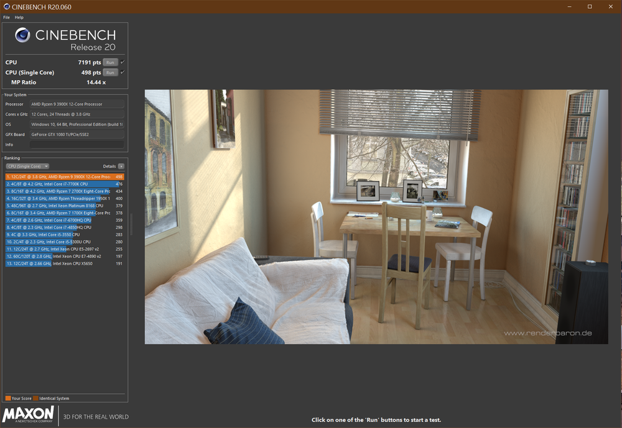Image resolution: width=622 pixels, height=428 pixels.
Task: Select the Ryzen 7 2700X ranking row
Action: coord(65,191)
